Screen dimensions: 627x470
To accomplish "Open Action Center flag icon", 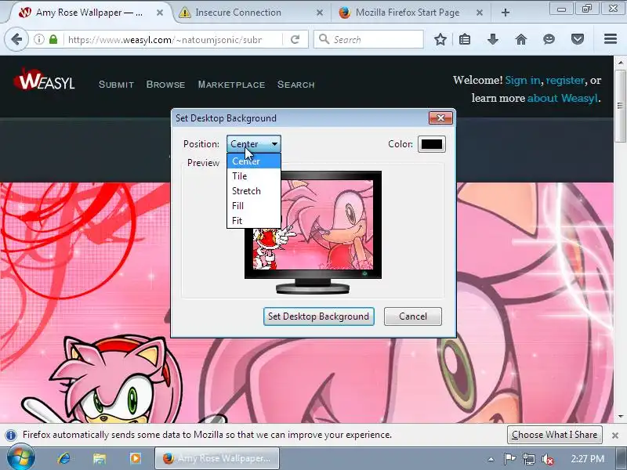I will coord(509,458).
